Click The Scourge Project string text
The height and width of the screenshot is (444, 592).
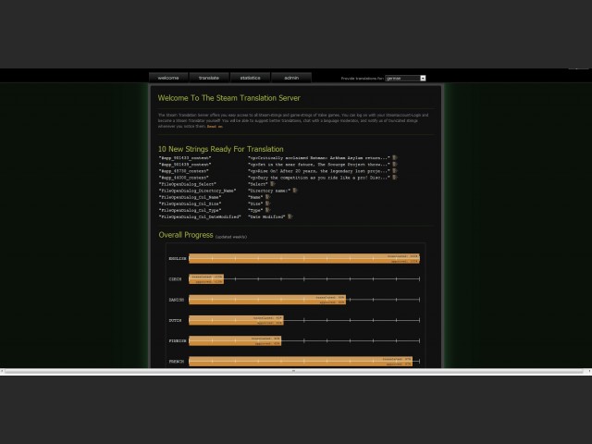(x=318, y=165)
